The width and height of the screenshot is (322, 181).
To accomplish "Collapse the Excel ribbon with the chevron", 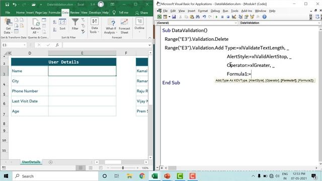I will tap(150, 38).
